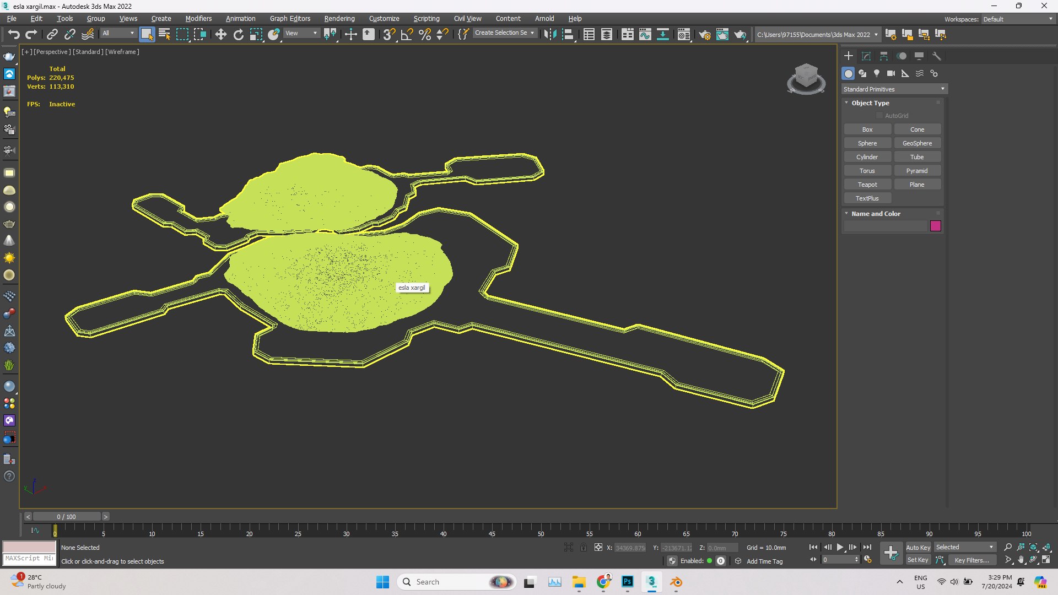Image resolution: width=1058 pixels, height=595 pixels.
Task: Toggle the selection lock padlock
Action: click(x=583, y=547)
